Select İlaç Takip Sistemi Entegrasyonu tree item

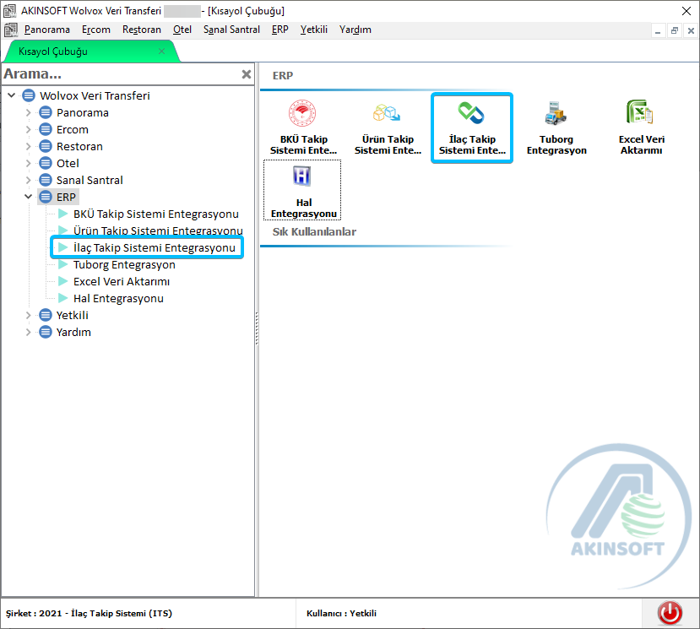(154, 247)
